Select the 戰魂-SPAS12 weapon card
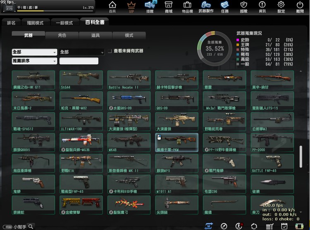This screenshot has height=230, width=310. tap(33, 122)
